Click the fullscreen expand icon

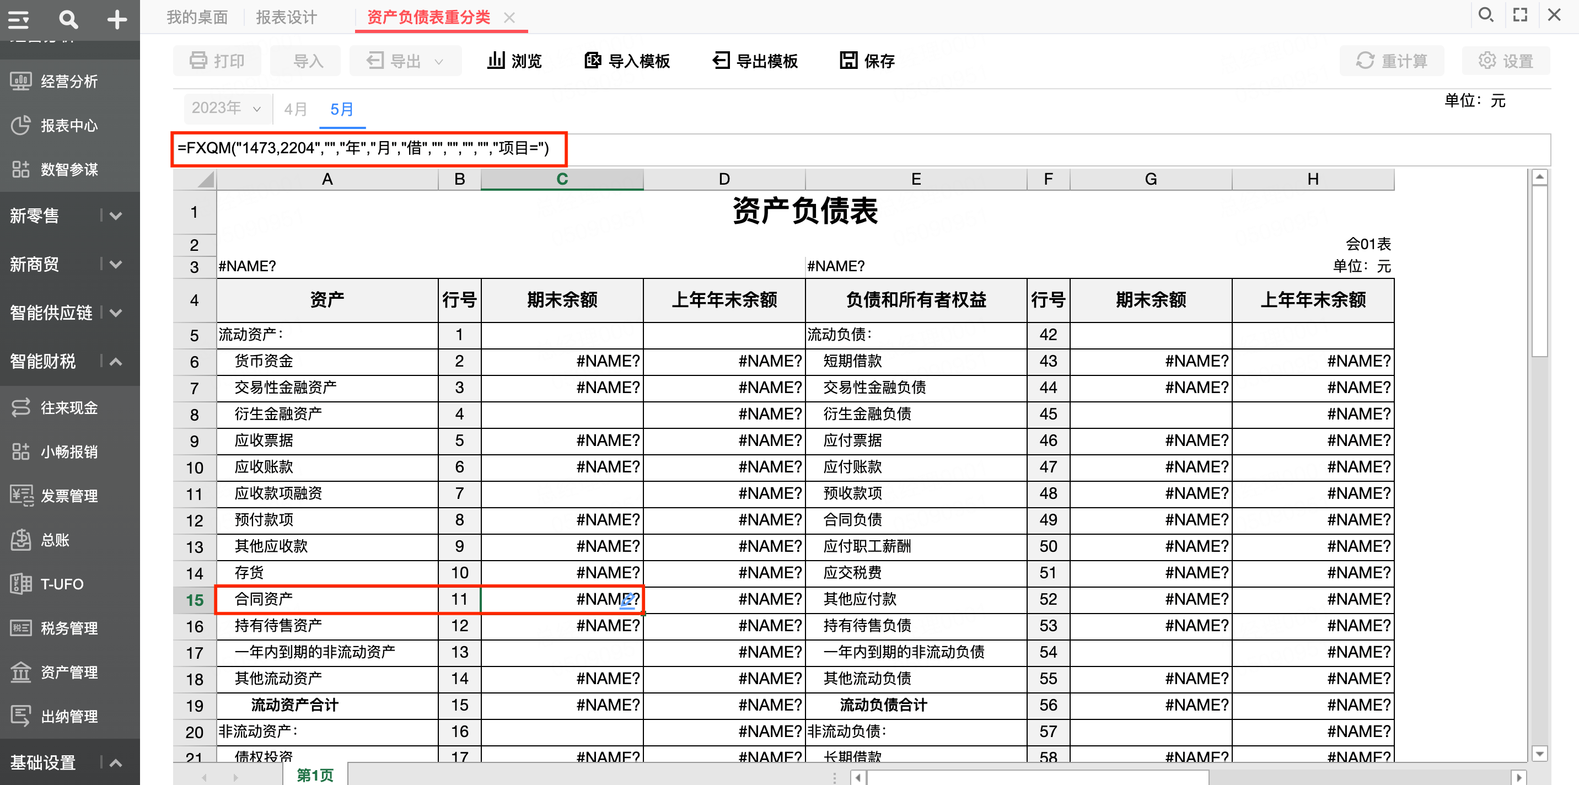[1520, 15]
